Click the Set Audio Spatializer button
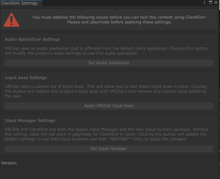 pos(109,63)
